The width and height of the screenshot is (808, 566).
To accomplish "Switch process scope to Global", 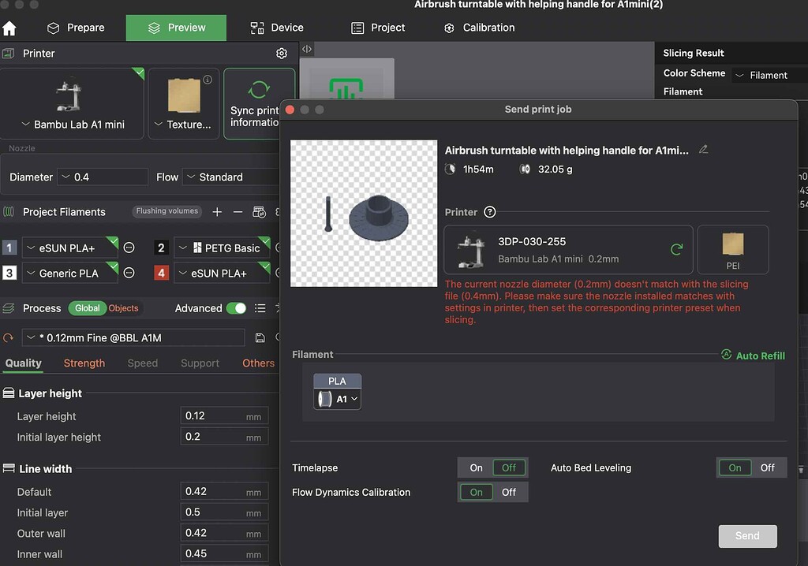I will 87,308.
